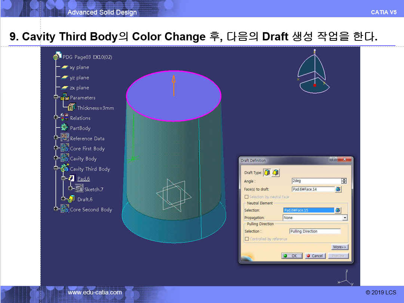
Task: Increase the draft Angle with spinner
Action: (x=344, y=180)
